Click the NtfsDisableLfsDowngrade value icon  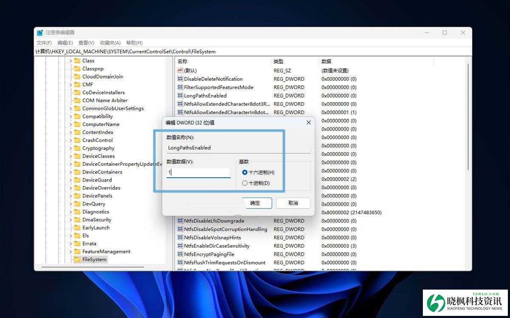[180, 221]
